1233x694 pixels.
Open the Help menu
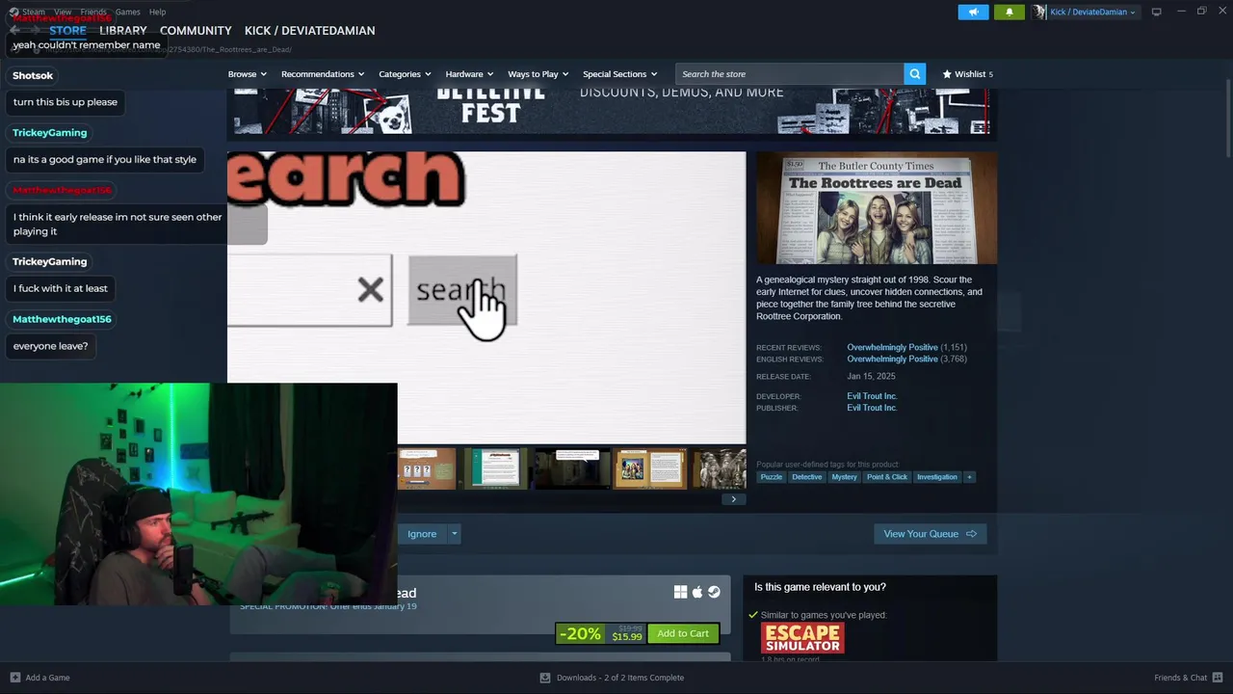[157, 12]
